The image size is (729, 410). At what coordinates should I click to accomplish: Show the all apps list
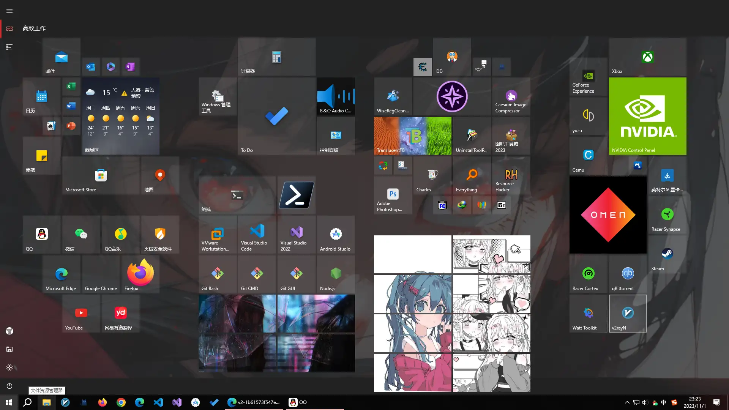9,47
